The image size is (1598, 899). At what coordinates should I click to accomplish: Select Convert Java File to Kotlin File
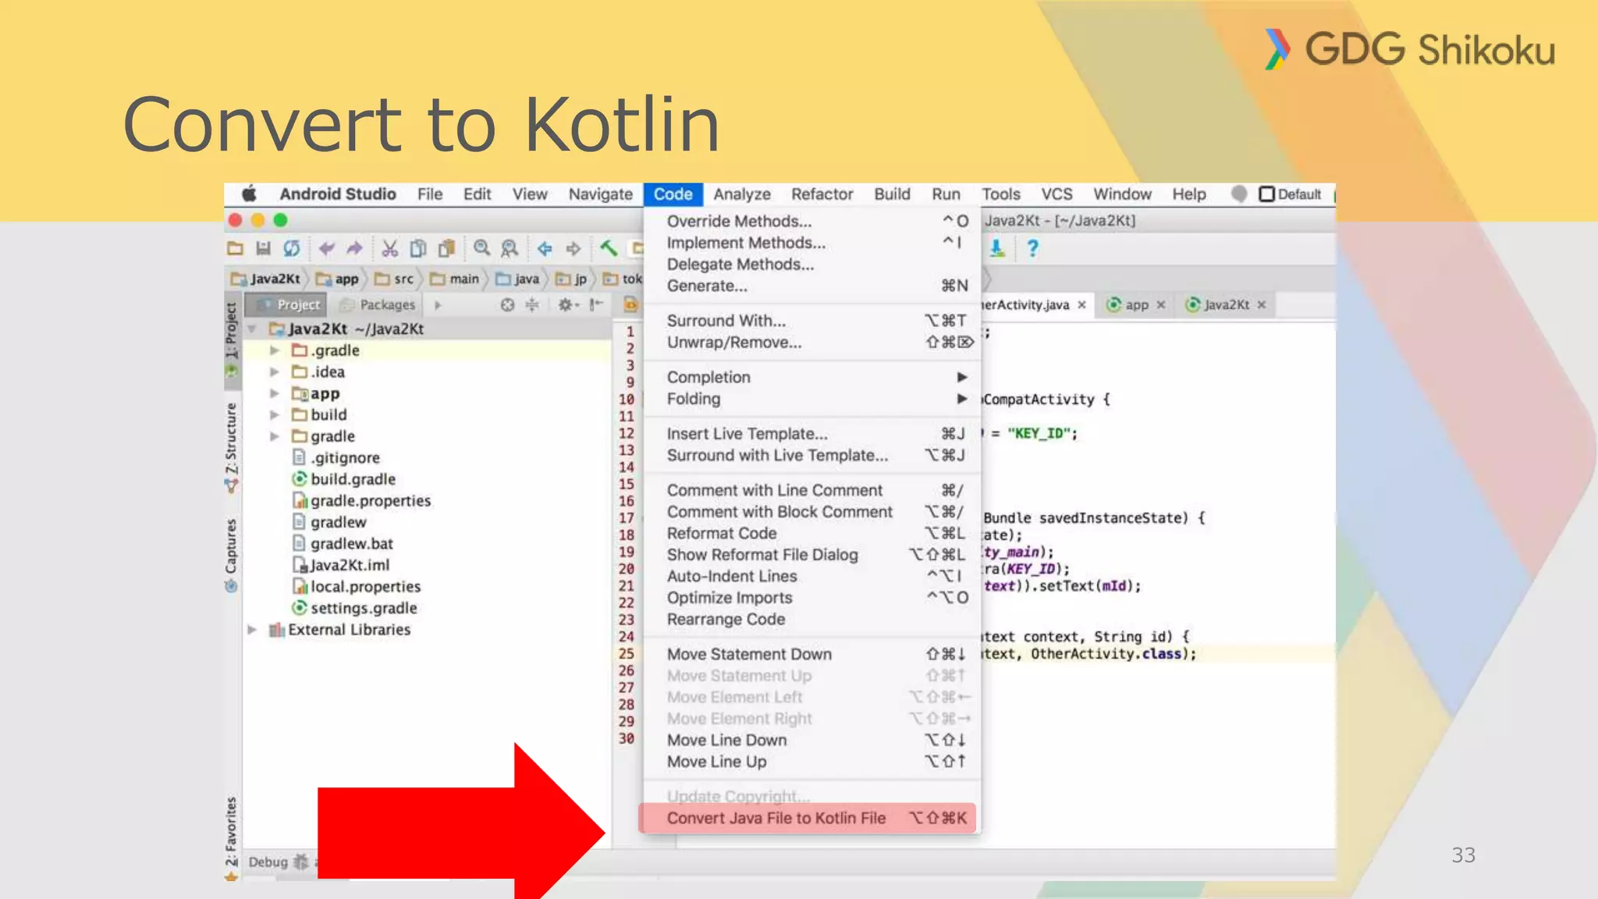point(808,818)
